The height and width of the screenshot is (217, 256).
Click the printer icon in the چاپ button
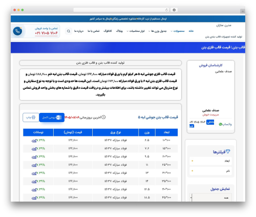[x=33, y=117]
